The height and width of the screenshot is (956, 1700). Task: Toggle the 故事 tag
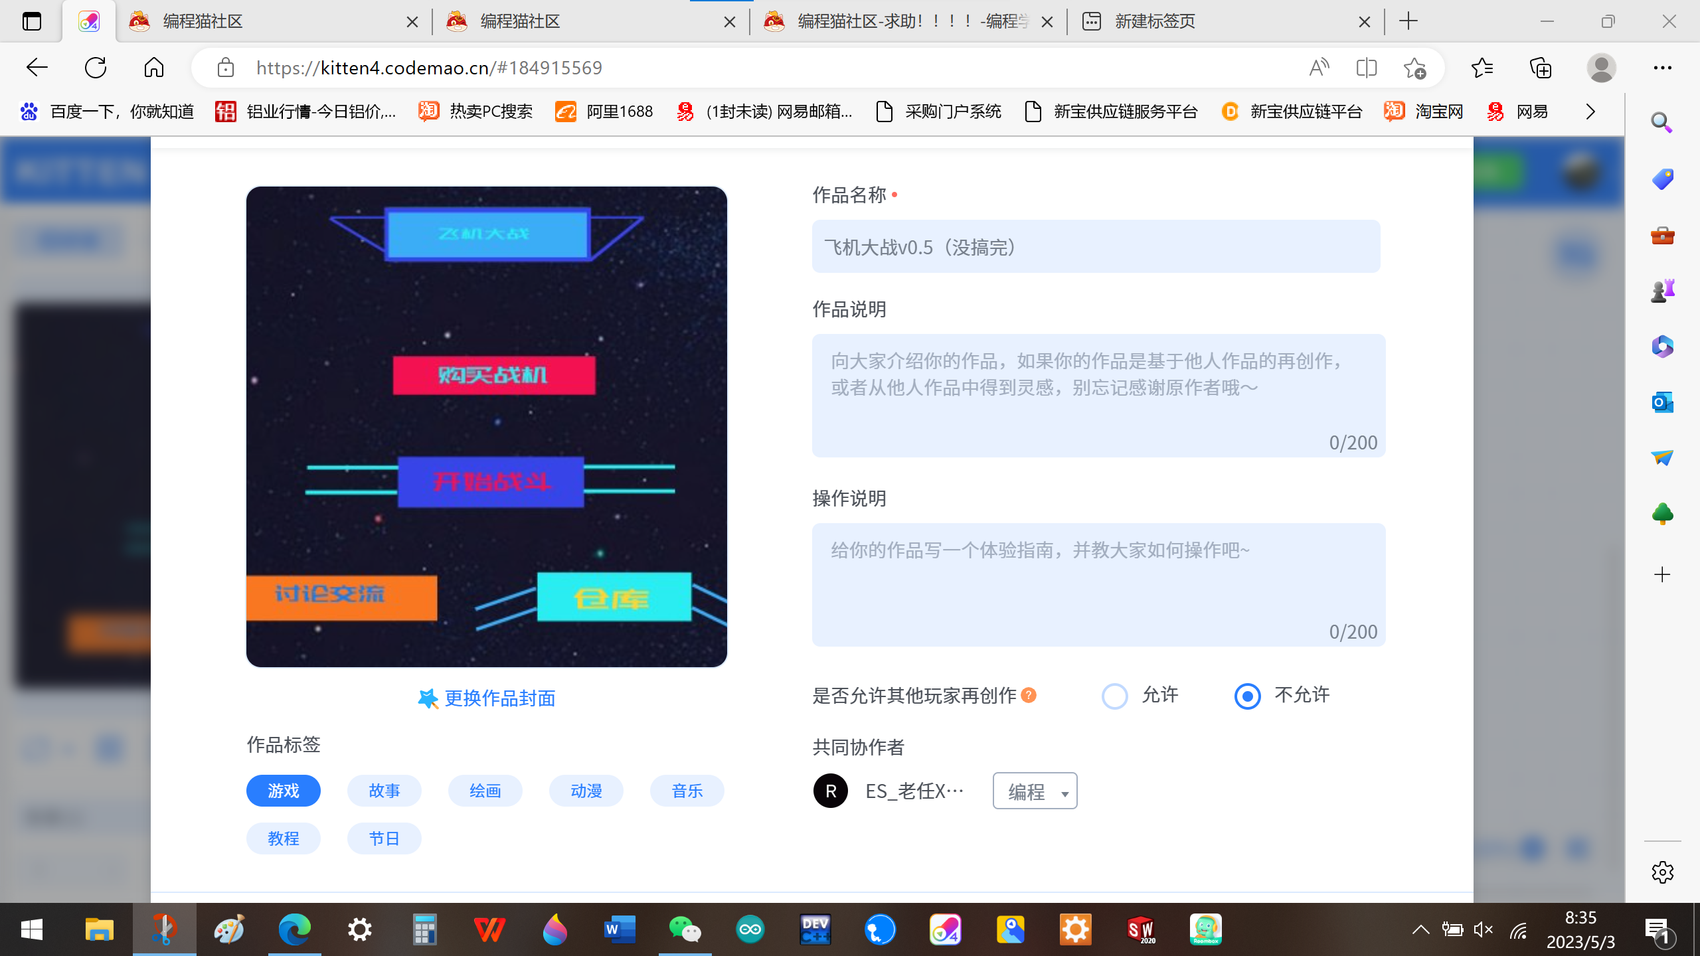click(x=384, y=791)
